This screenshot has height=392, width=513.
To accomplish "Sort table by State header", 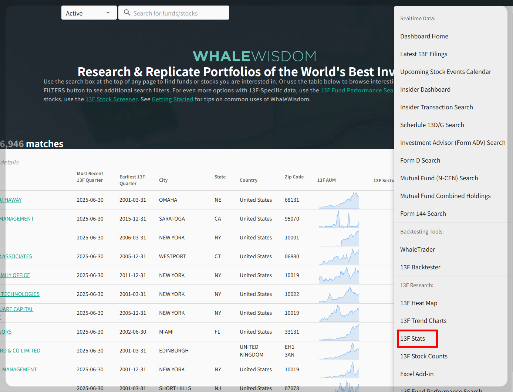I will point(220,177).
